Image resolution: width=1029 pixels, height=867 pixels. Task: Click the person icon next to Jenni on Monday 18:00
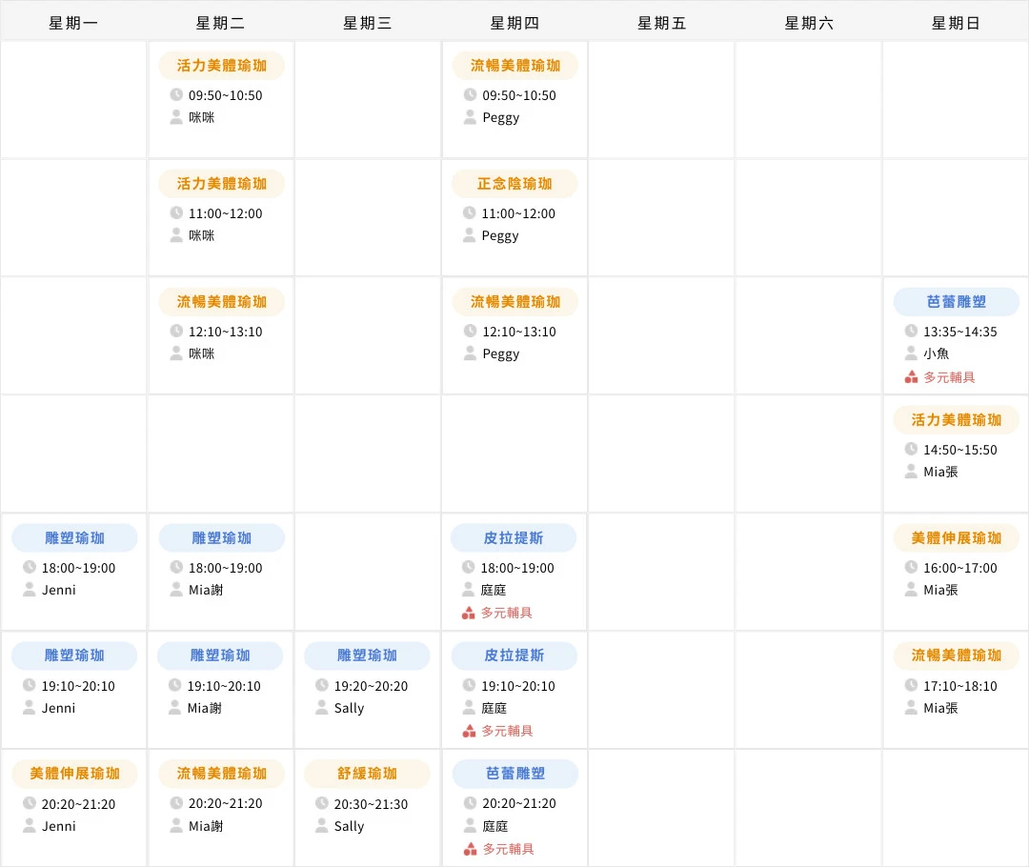(x=28, y=590)
